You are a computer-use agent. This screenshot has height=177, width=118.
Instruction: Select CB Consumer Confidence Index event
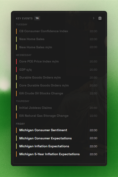pyautogui.click(x=57, y=31)
